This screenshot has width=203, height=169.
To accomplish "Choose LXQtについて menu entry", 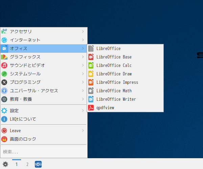I will coord(44,119).
